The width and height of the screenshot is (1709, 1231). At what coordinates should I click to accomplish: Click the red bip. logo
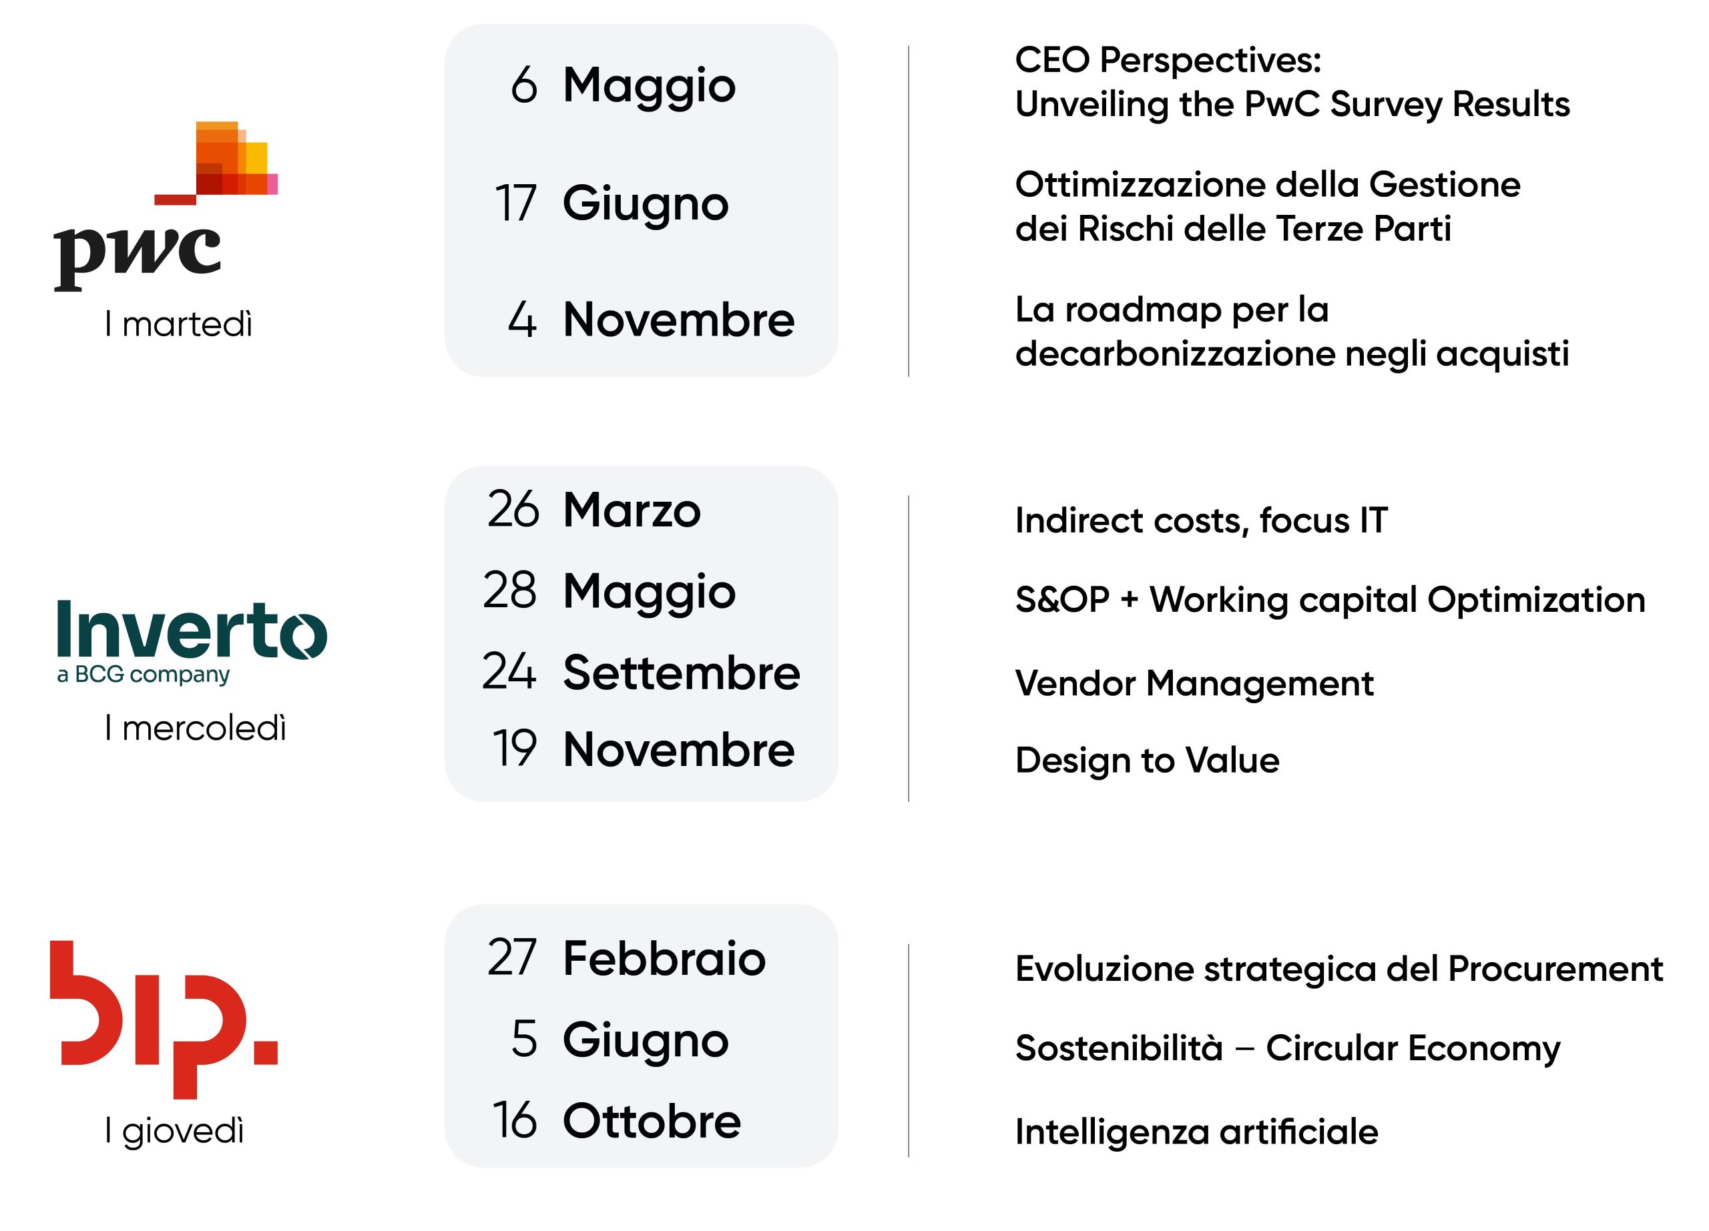[164, 1019]
